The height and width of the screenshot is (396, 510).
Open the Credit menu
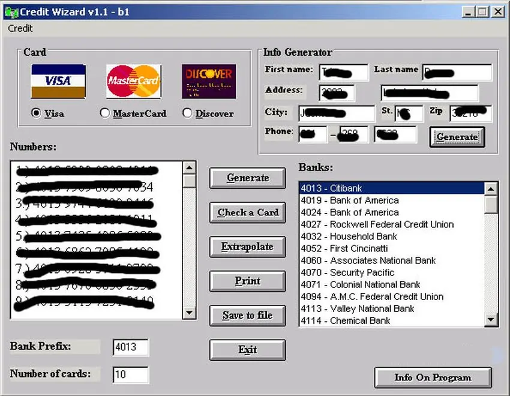pos(20,28)
